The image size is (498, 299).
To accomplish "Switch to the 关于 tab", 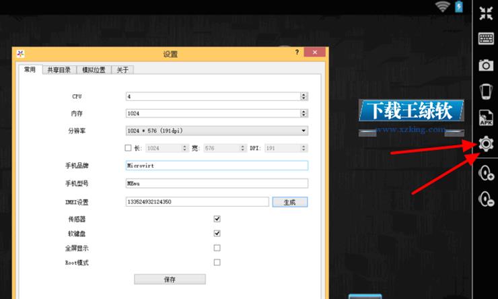I will click(x=122, y=70).
